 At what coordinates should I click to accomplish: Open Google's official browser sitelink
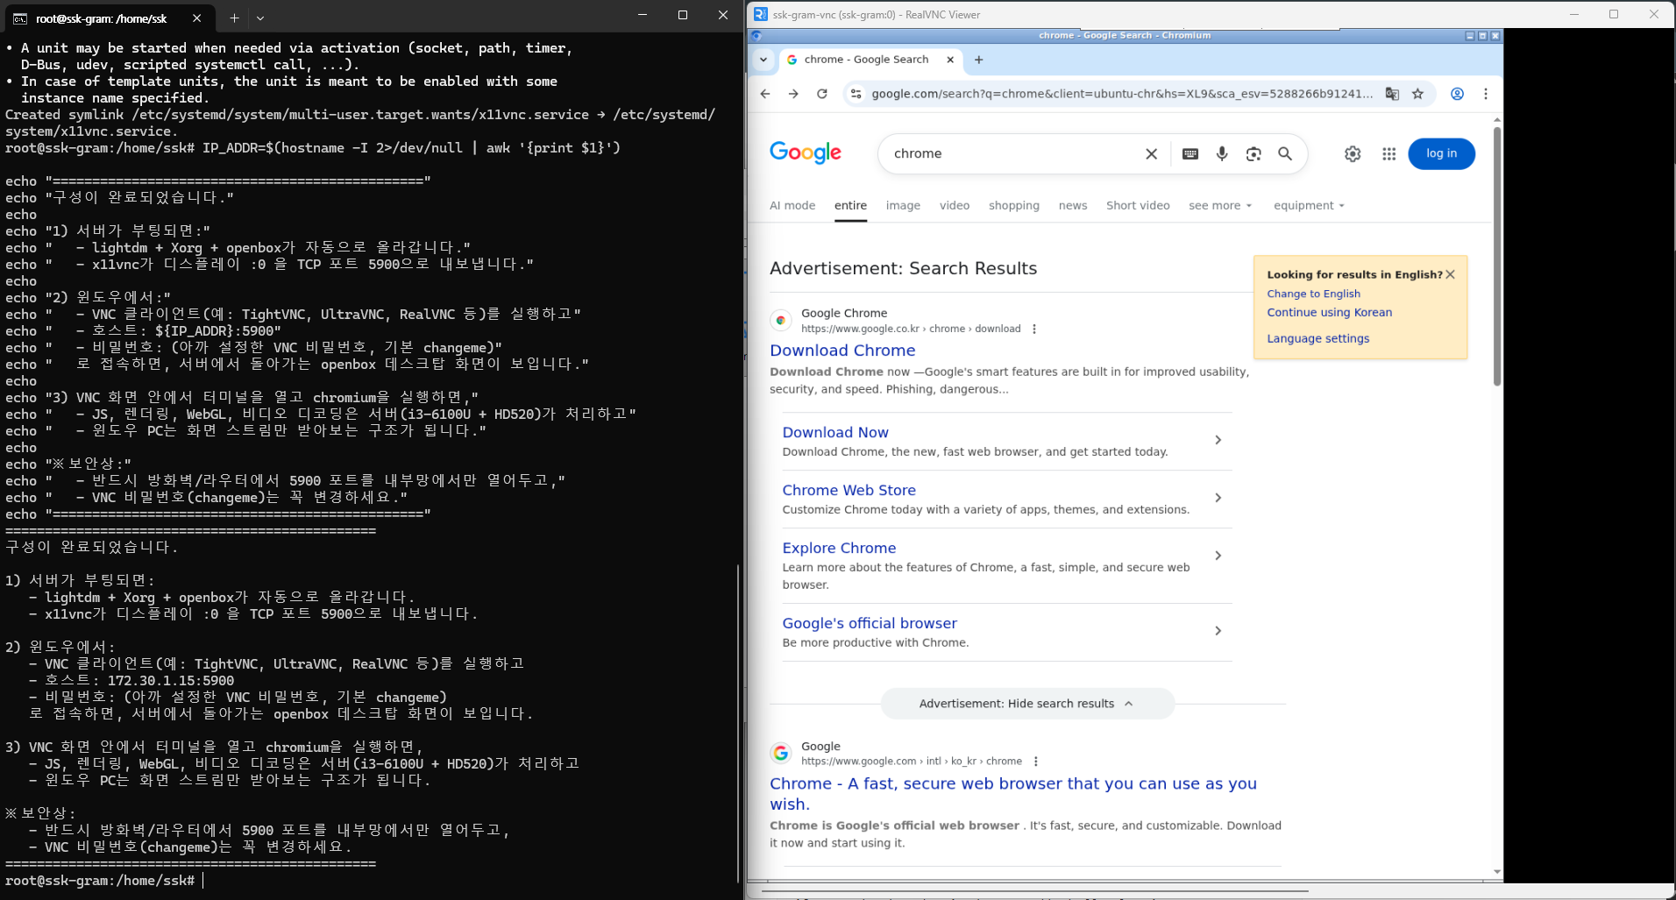(870, 624)
